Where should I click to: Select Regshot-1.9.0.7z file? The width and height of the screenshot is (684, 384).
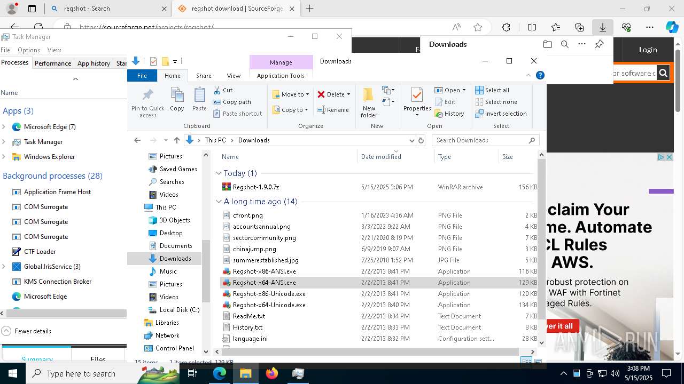256,187
